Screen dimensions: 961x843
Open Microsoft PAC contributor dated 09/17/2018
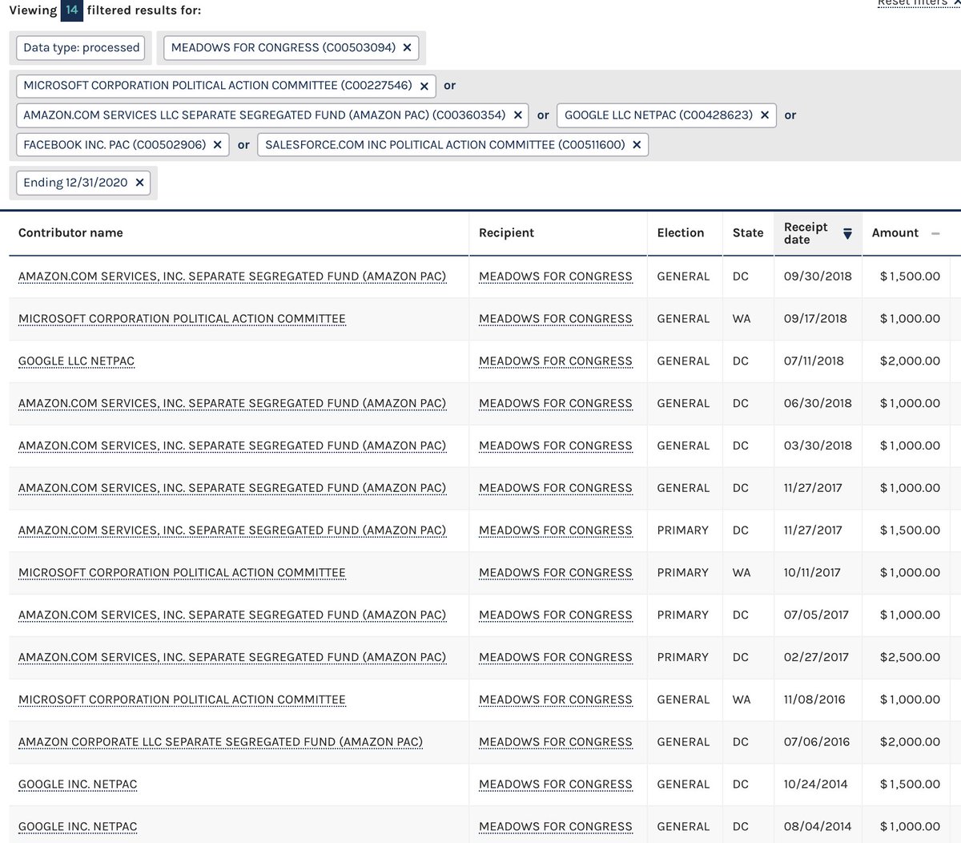[x=182, y=319]
